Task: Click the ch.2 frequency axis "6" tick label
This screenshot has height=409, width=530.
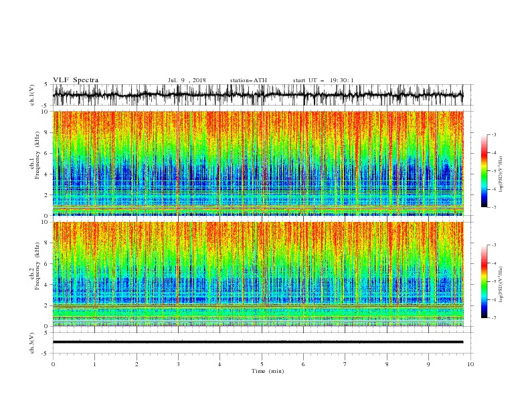Action: click(x=47, y=264)
